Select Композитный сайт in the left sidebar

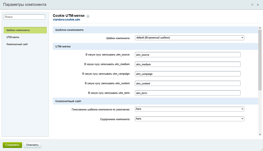click(17, 44)
